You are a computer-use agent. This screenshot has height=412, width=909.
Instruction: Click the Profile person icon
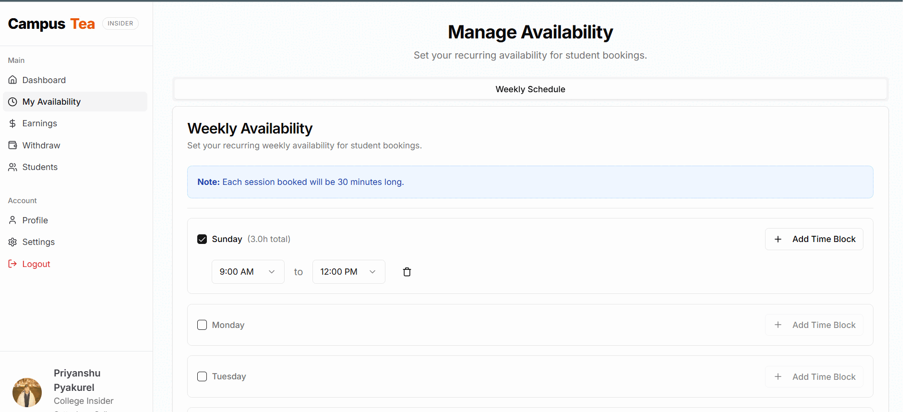(13, 220)
